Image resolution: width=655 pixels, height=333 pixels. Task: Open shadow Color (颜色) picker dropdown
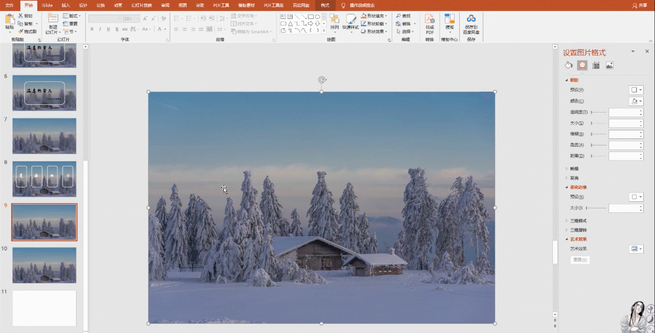click(636, 101)
